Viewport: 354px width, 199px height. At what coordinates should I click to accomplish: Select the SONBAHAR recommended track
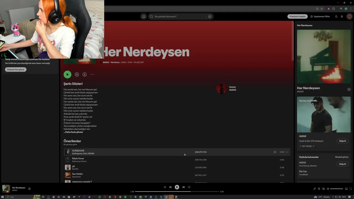point(177,152)
